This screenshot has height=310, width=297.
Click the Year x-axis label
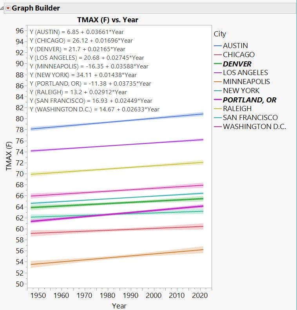[119, 306]
